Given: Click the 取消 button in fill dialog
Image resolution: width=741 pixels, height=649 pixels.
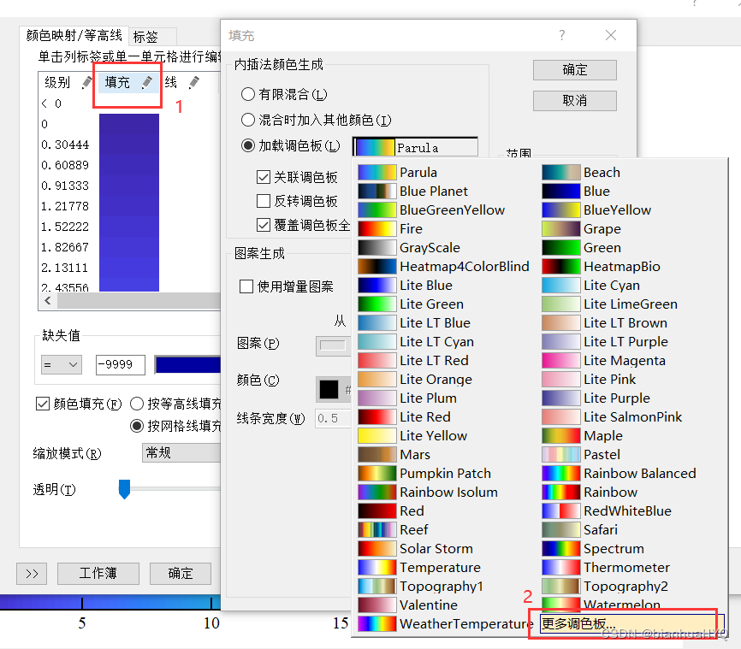Looking at the screenshot, I should click(x=574, y=101).
